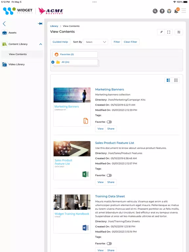Open the search magnifier icon in header
The height and width of the screenshot is (252, 189).
tap(155, 11)
